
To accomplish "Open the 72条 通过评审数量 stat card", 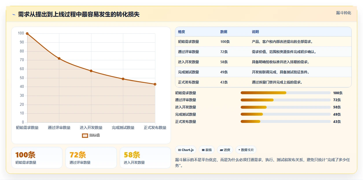I will tap(91, 158).
